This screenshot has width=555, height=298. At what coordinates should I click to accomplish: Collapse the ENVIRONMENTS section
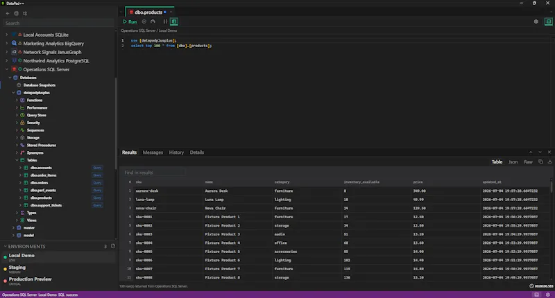point(6,247)
